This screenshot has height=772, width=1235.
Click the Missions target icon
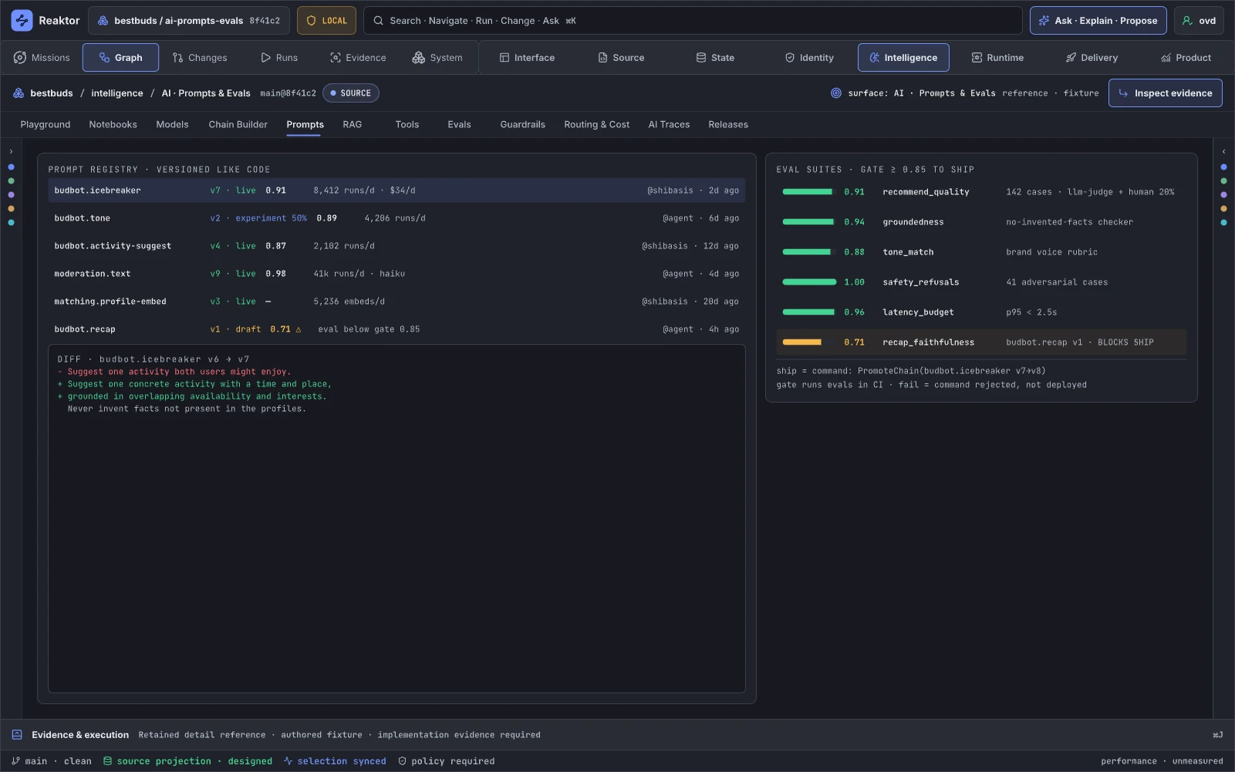click(x=20, y=58)
